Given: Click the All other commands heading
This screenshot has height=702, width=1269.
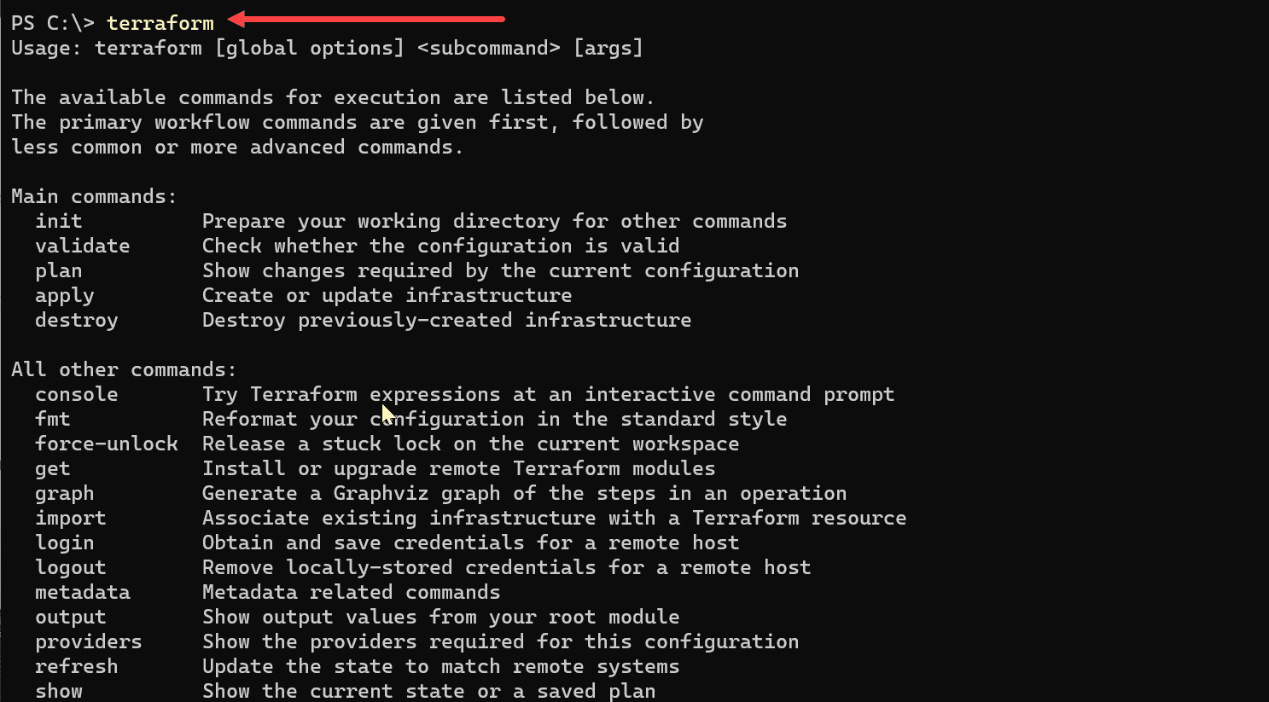Looking at the screenshot, I should [124, 369].
